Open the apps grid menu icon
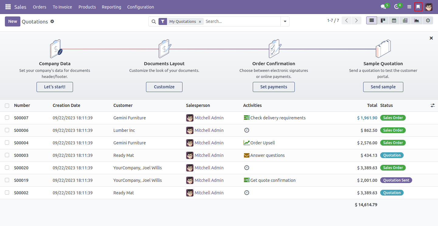This screenshot has width=438, height=226. click(8, 7)
